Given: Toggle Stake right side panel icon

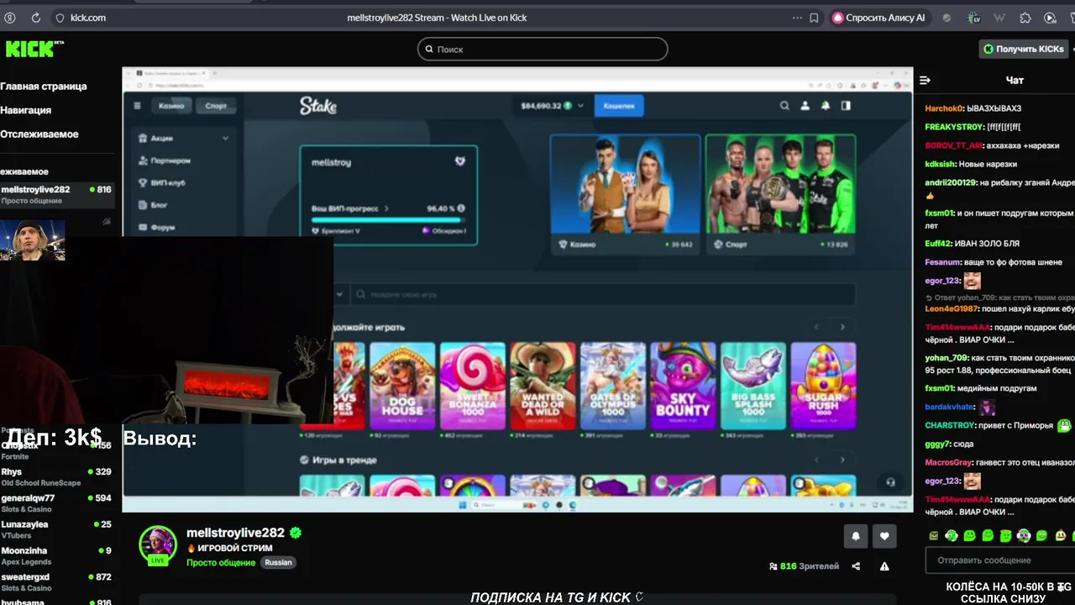Looking at the screenshot, I should tap(846, 106).
